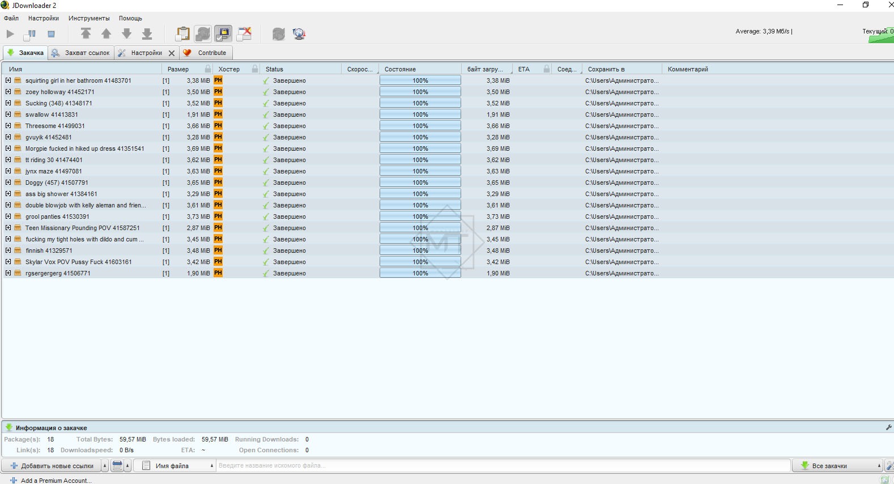
Task: Switch to the Contribute tab
Action: click(206, 53)
